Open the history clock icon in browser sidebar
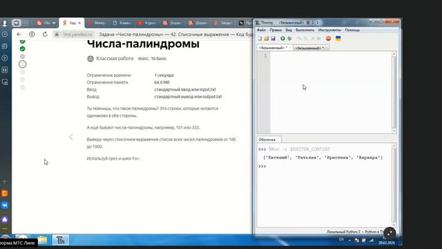Image resolution: width=442 pixels, height=249 pixels. point(5,34)
